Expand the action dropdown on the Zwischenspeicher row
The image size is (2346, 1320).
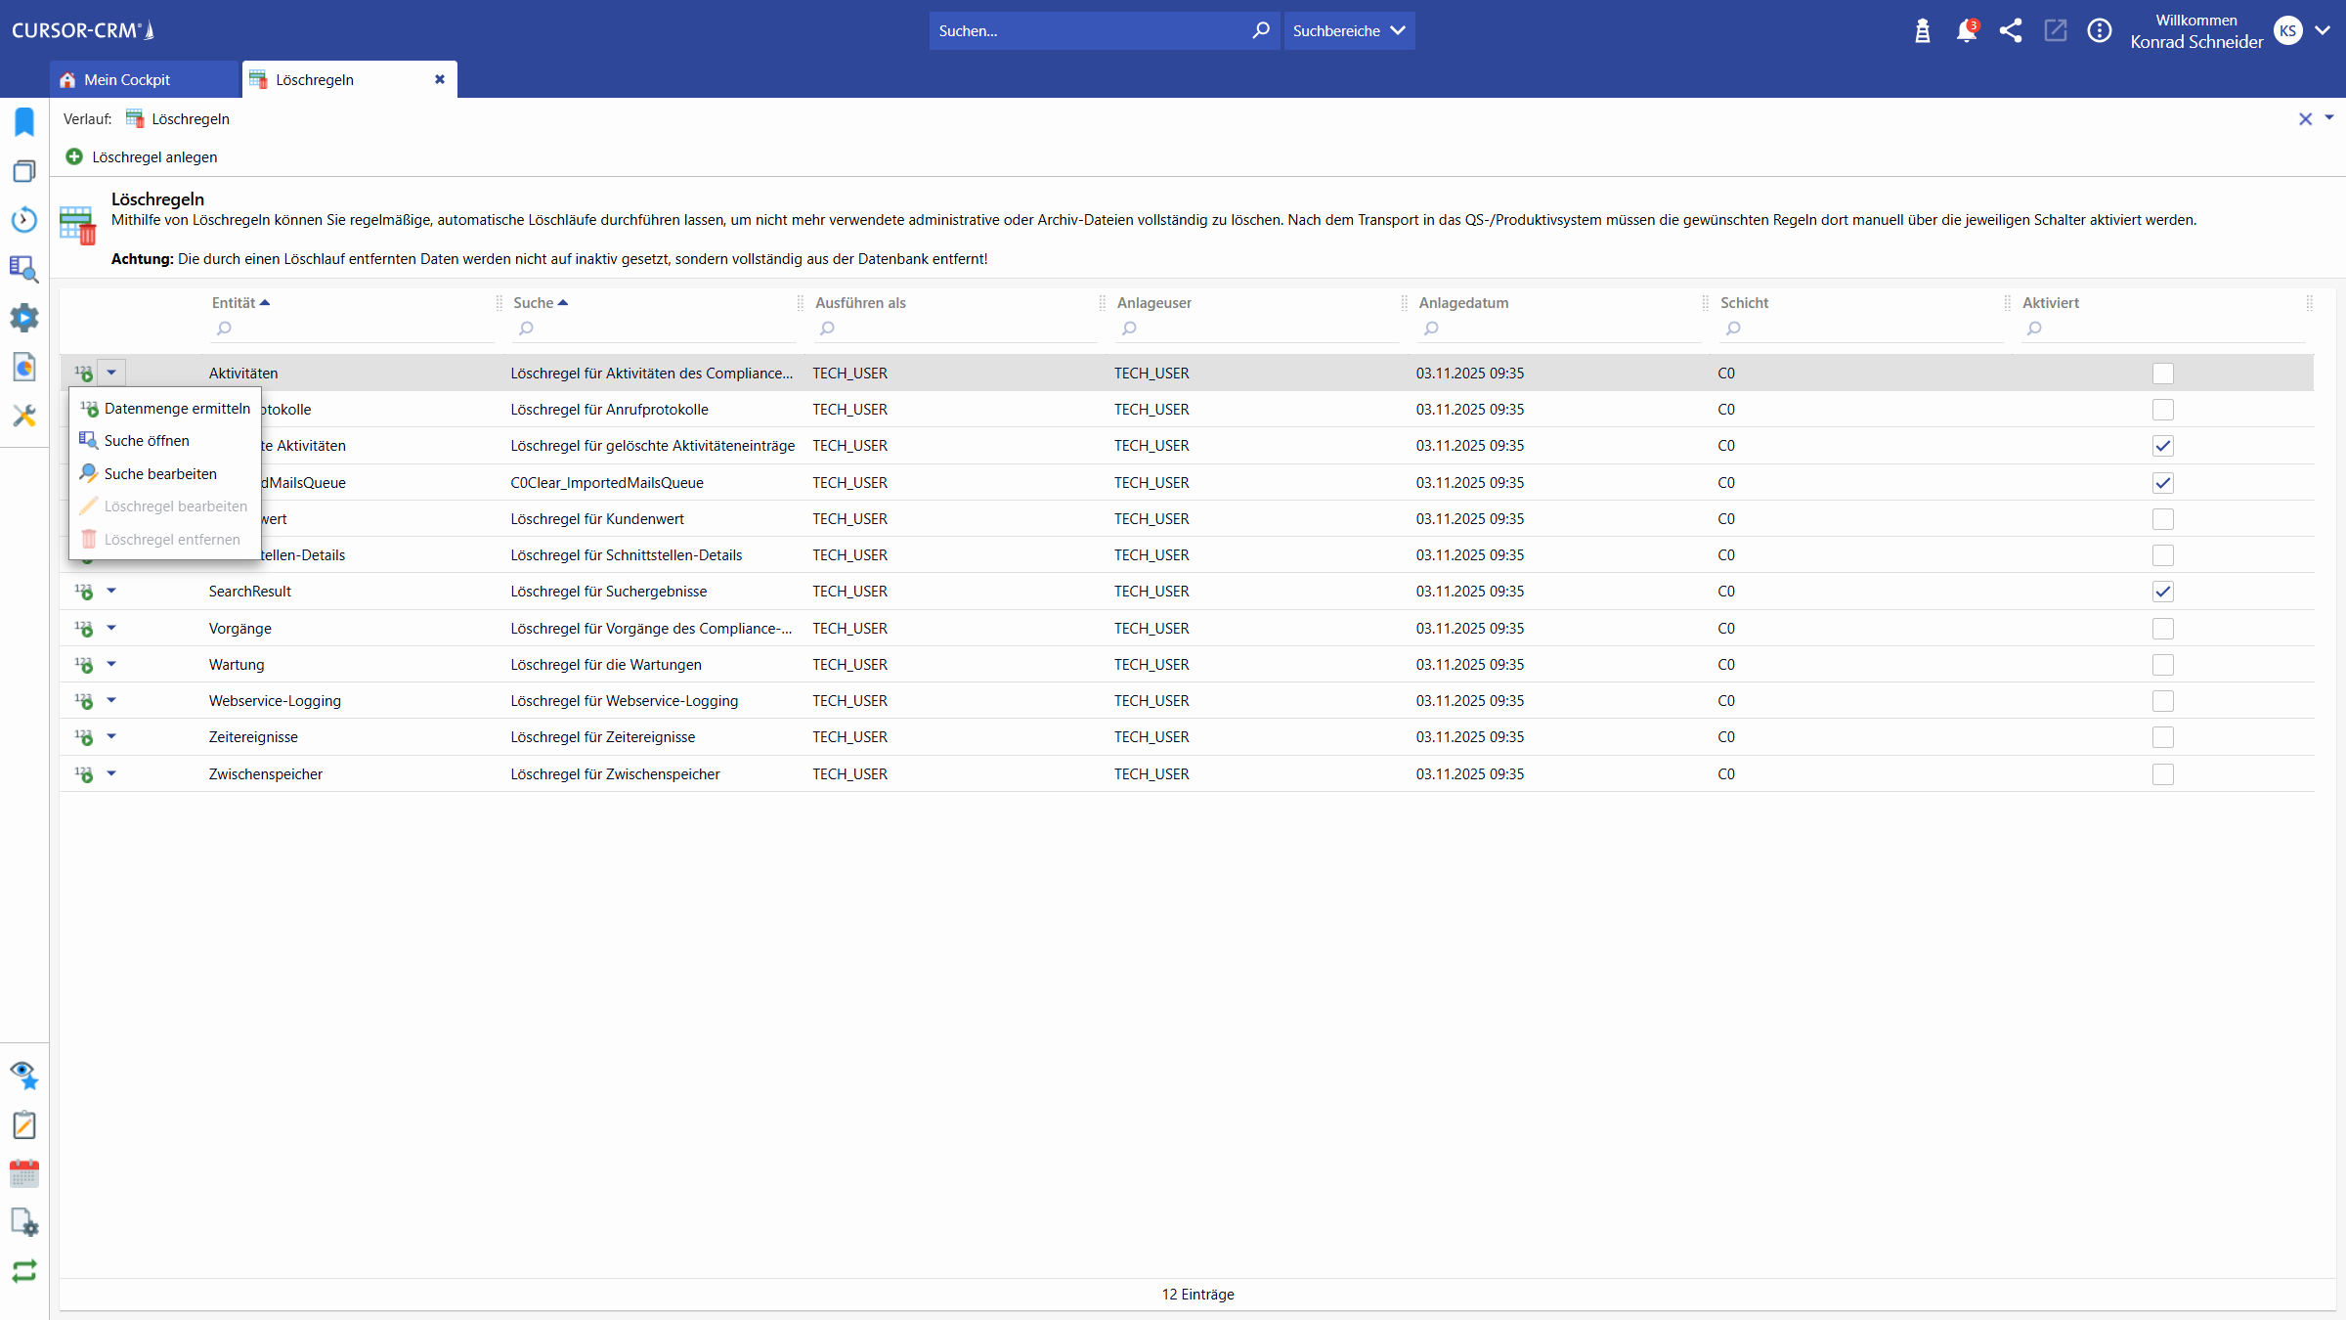pos(110,773)
